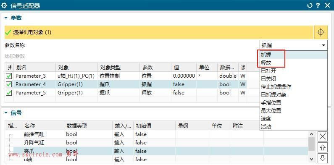This screenshot has width=334, height=165.
Task: Click the 添加参数 button
Action: (x=15, y=56)
